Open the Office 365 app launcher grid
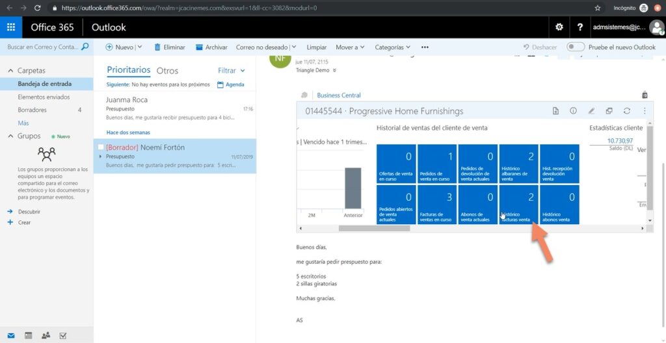 11,27
